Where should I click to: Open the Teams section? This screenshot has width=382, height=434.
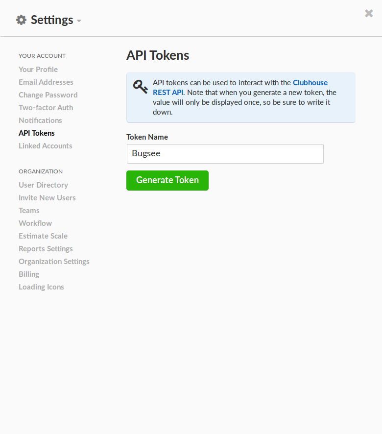(29, 210)
